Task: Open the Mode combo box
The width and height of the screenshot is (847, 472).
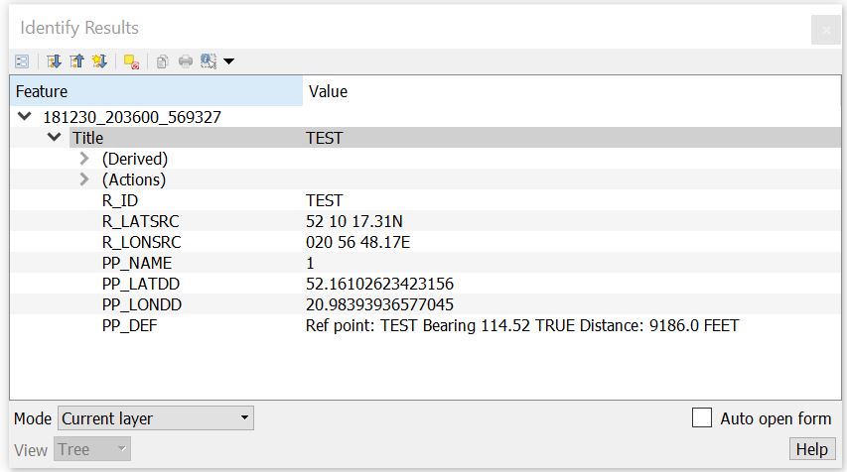Action: coord(156,418)
